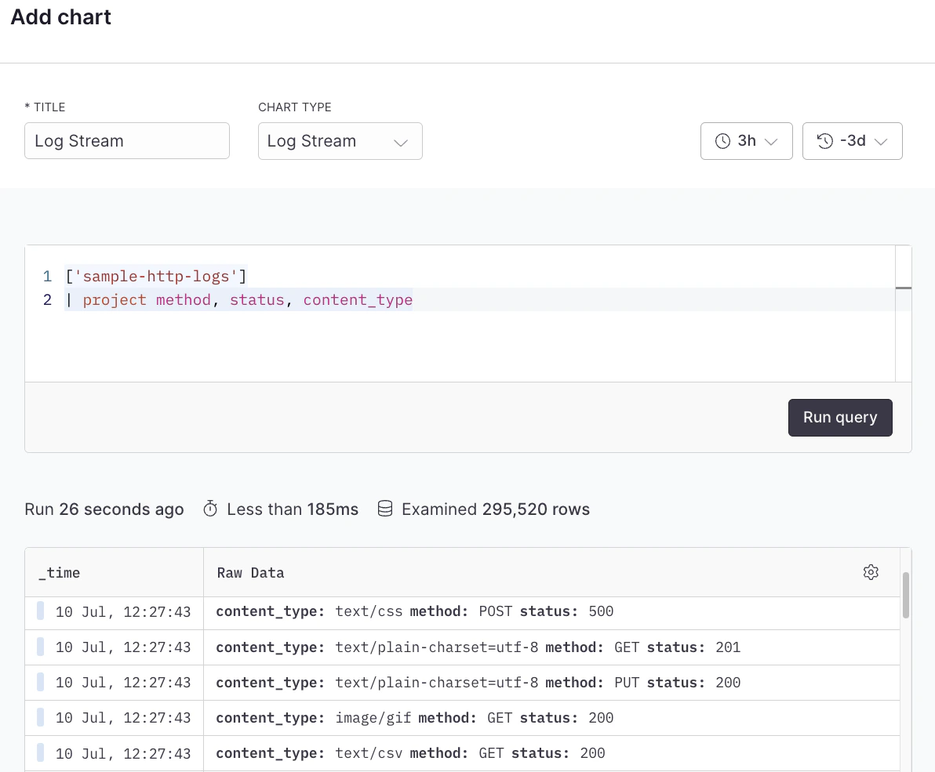Click the Run query button
Image resolution: width=935 pixels, height=772 pixels.
[x=840, y=417]
